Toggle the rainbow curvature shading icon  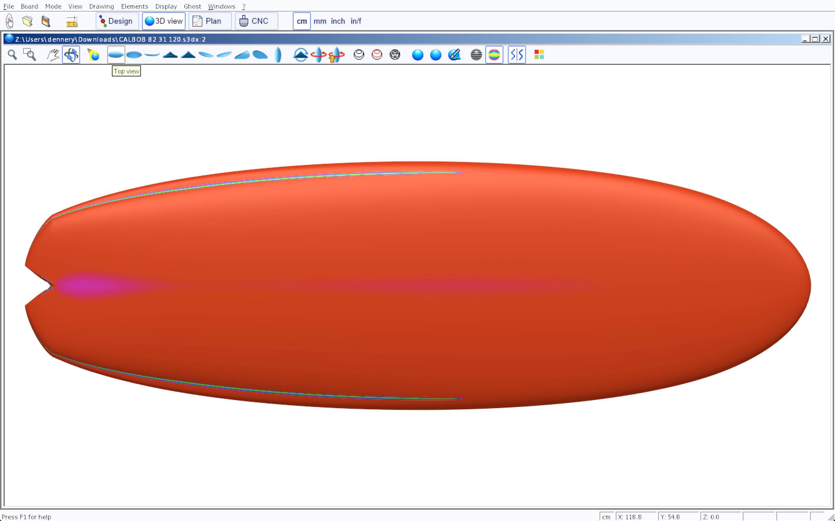[x=494, y=55]
